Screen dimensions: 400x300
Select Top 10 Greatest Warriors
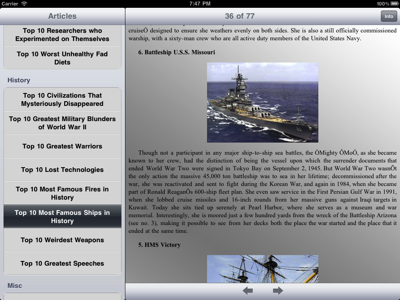62,146
